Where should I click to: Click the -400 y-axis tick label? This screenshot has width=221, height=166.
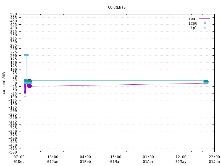pos(12,139)
